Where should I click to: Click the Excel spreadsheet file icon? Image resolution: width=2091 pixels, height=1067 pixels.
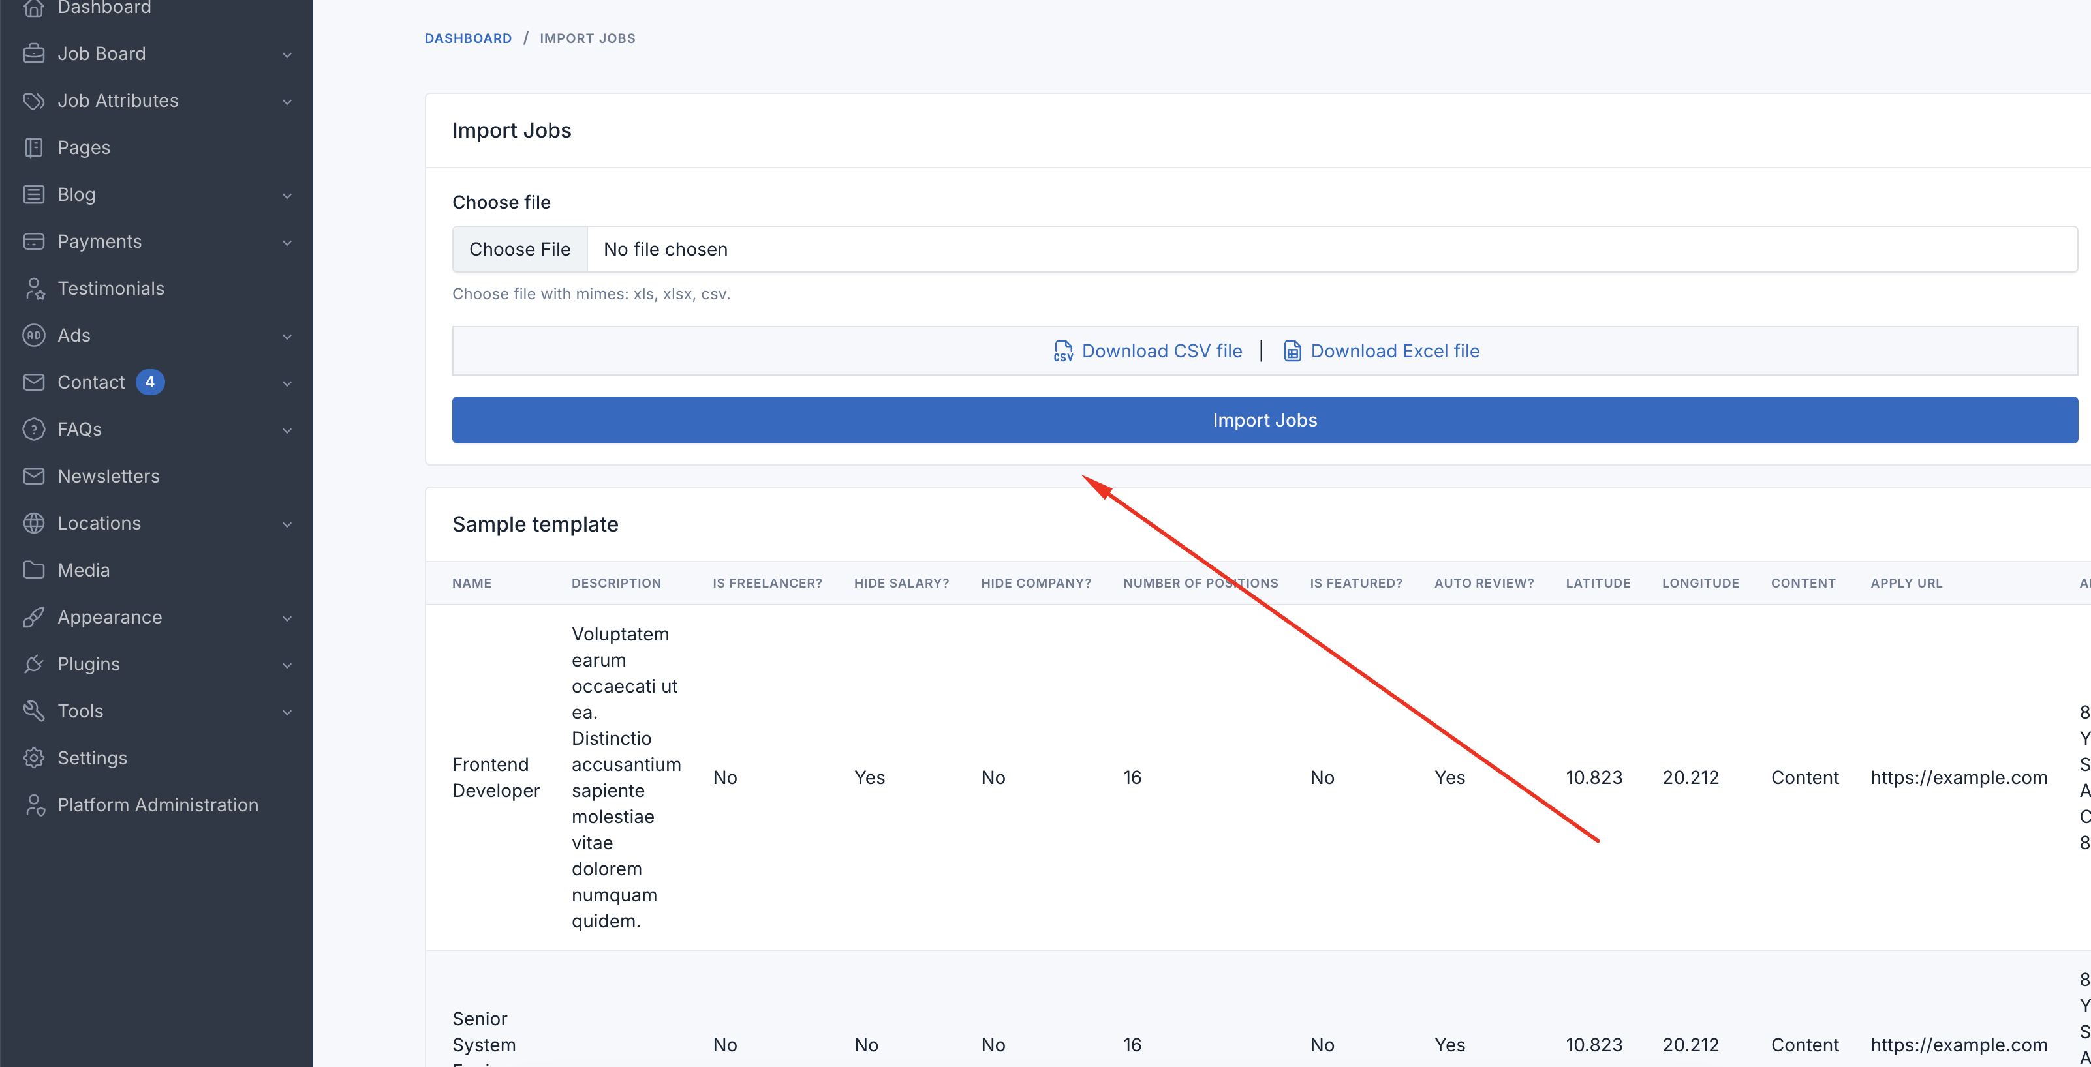click(1292, 352)
